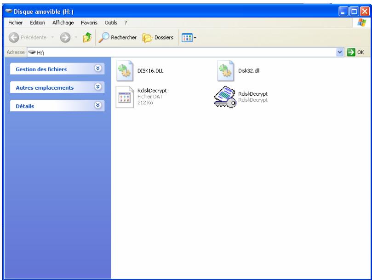
Task: Go back with the Précédente arrow icon
Action: coord(14,38)
